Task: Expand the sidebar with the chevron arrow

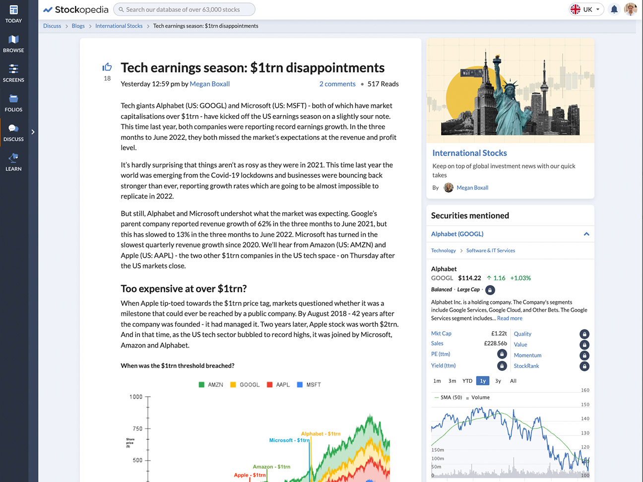Action: point(33,132)
